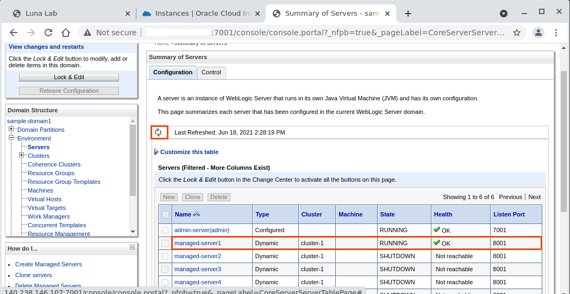Bookmark this page with the star icon
This screenshot has width=570, height=294.
click(x=517, y=33)
